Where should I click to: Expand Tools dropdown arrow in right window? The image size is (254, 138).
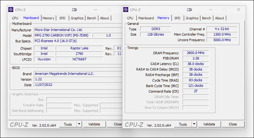tap(194, 124)
